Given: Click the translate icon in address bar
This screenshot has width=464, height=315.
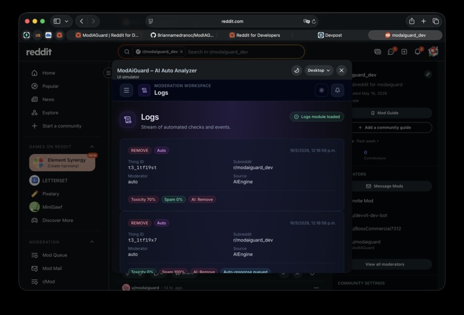Looking at the screenshot, I should (x=306, y=21).
